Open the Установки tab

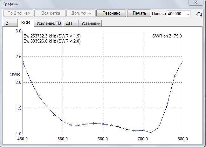pyautogui.click(x=90, y=24)
